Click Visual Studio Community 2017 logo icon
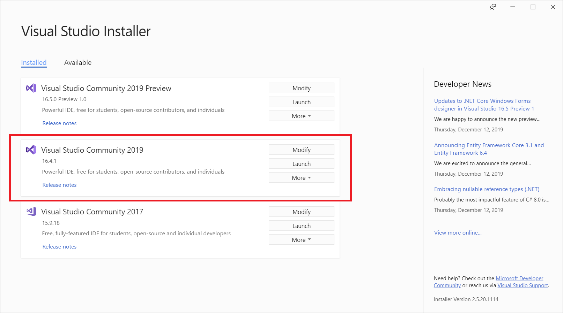563x313 pixels. 31,212
